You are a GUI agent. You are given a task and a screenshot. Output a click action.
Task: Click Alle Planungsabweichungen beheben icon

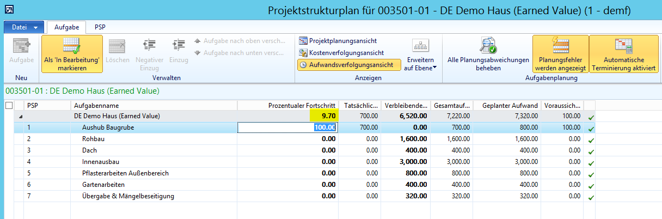488,46
